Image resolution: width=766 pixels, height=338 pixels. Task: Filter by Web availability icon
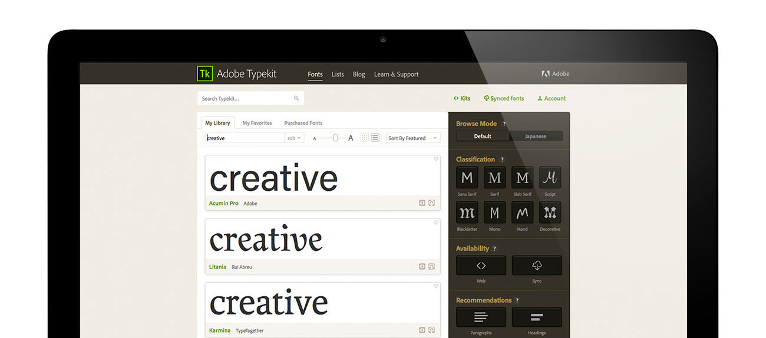[x=481, y=266]
